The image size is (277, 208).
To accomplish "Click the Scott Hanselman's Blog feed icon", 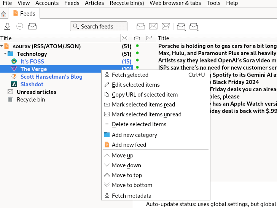I will [x=14, y=77].
